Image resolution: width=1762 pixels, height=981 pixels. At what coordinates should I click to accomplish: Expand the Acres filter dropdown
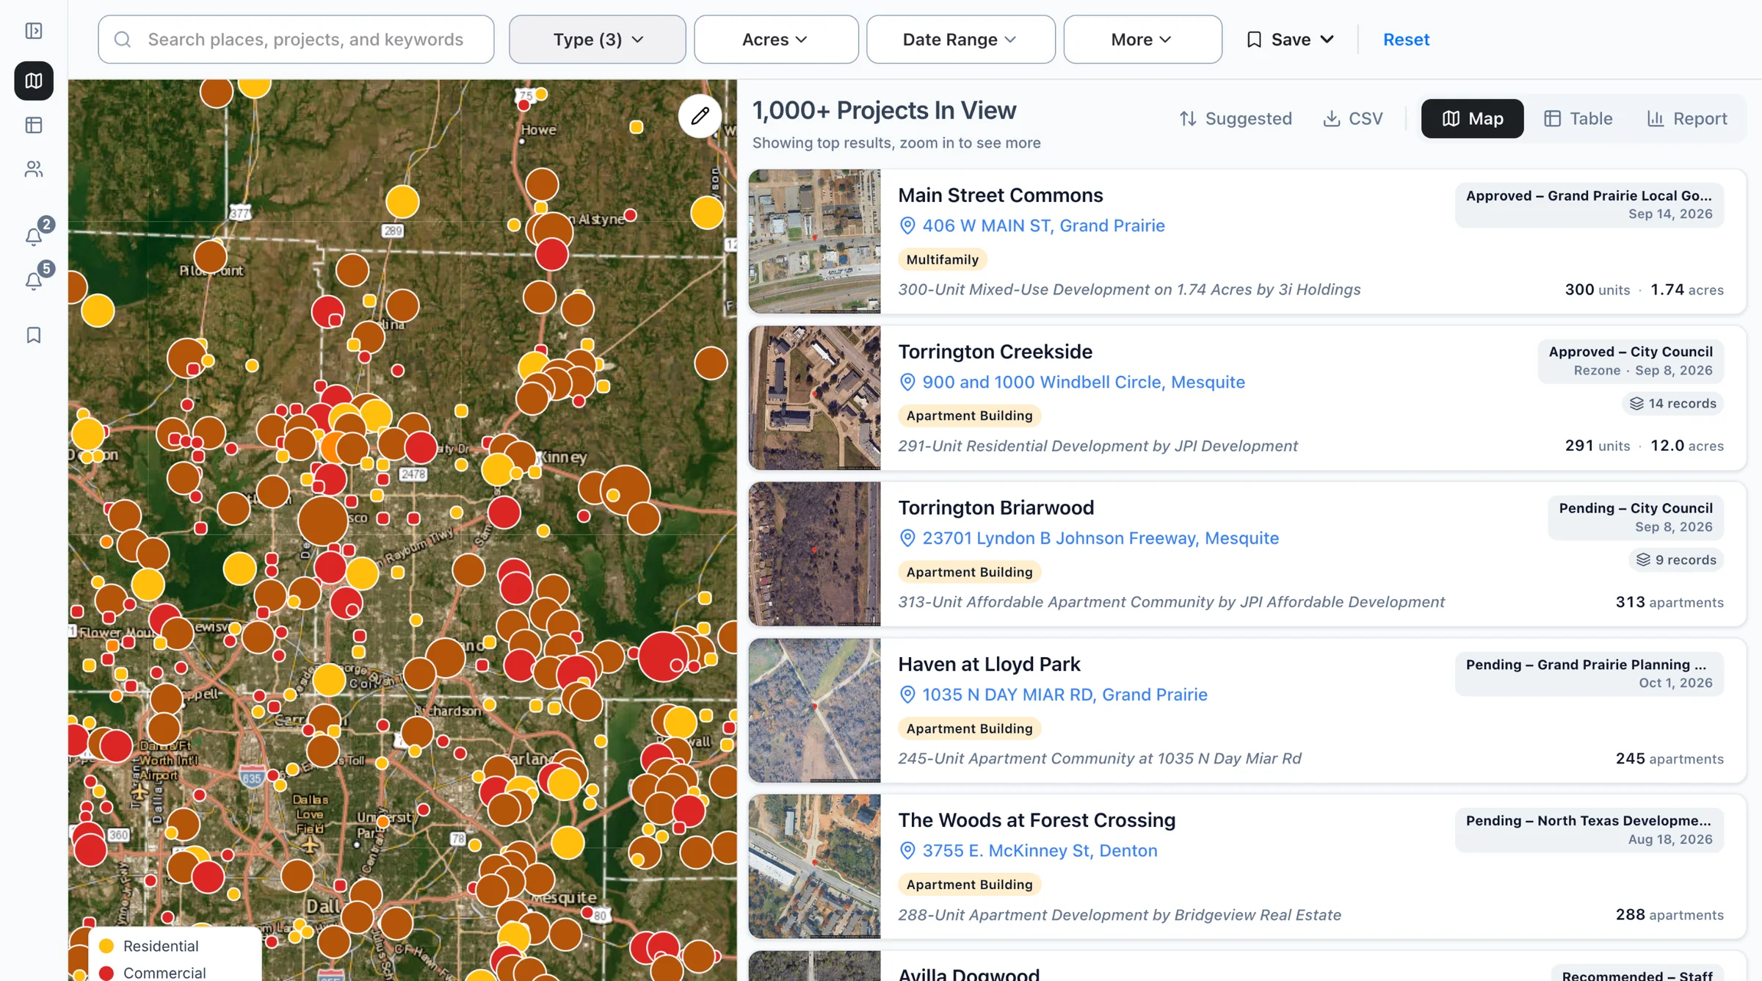tap(776, 40)
